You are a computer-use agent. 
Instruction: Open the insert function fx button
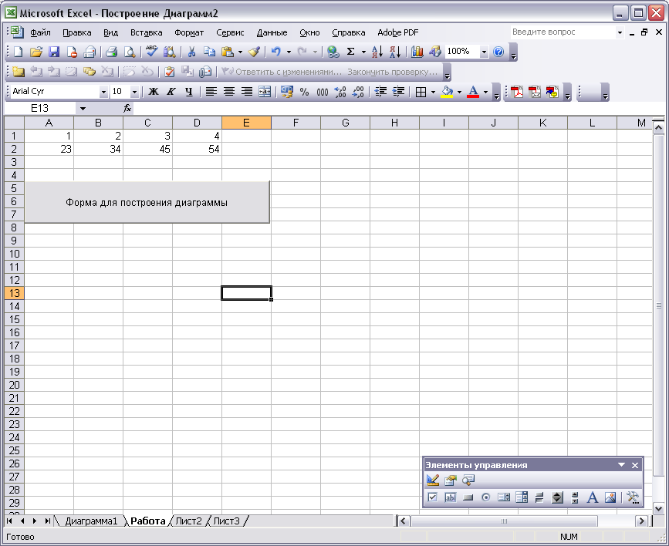point(127,108)
